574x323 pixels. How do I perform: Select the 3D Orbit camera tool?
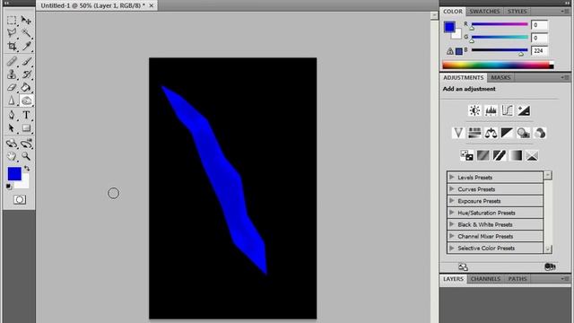click(26, 144)
